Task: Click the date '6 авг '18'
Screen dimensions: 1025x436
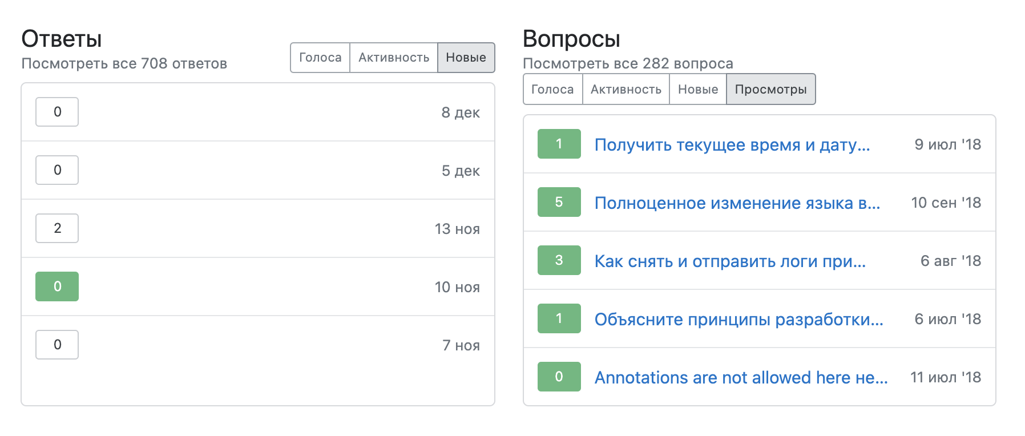Action: (x=951, y=261)
